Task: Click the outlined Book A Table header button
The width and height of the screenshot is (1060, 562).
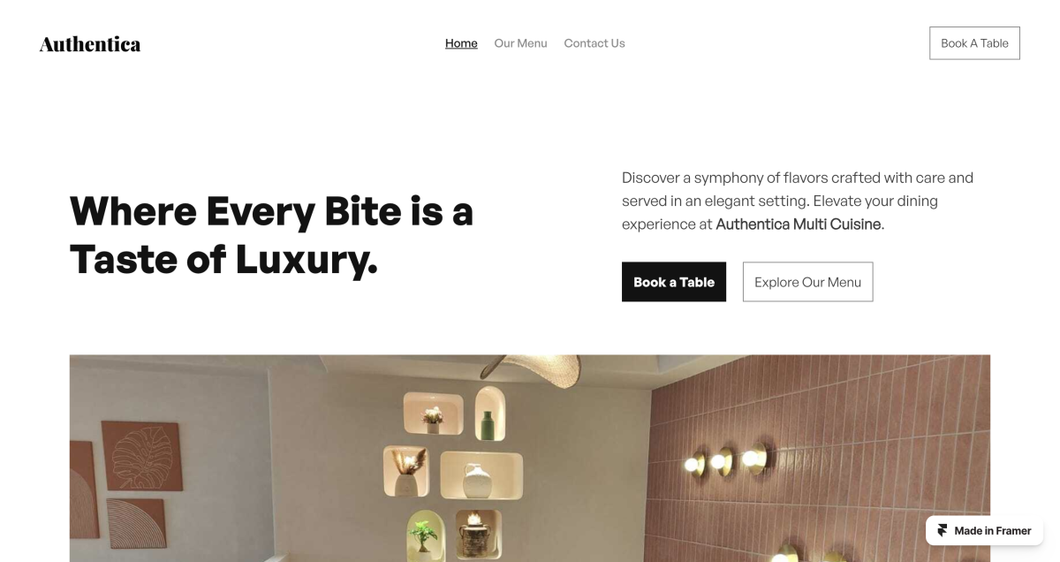Action: coord(974,43)
